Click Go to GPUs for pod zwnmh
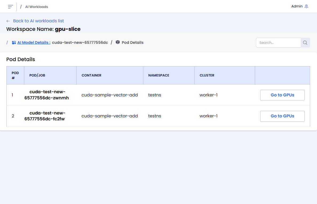The width and height of the screenshot is (317, 204). pos(282,95)
